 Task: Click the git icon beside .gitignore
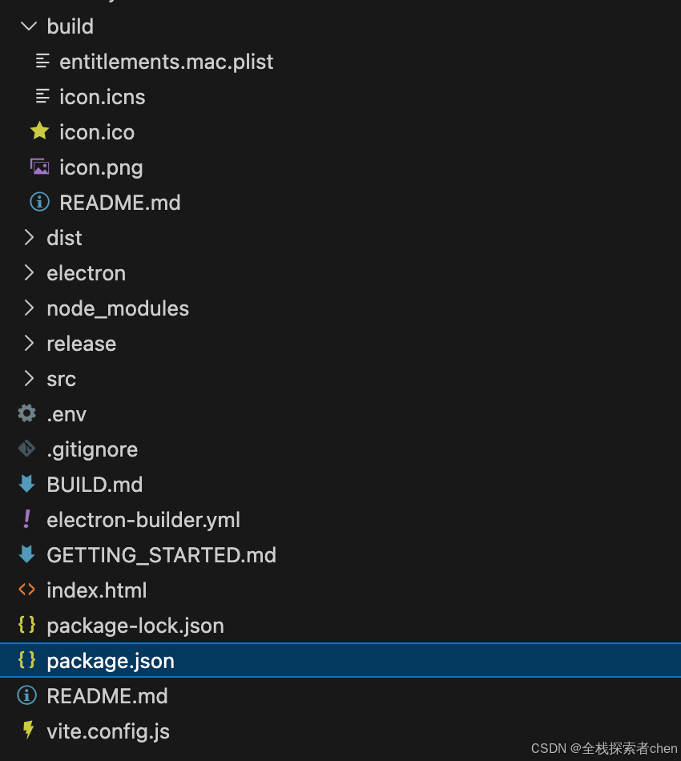click(26, 449)
